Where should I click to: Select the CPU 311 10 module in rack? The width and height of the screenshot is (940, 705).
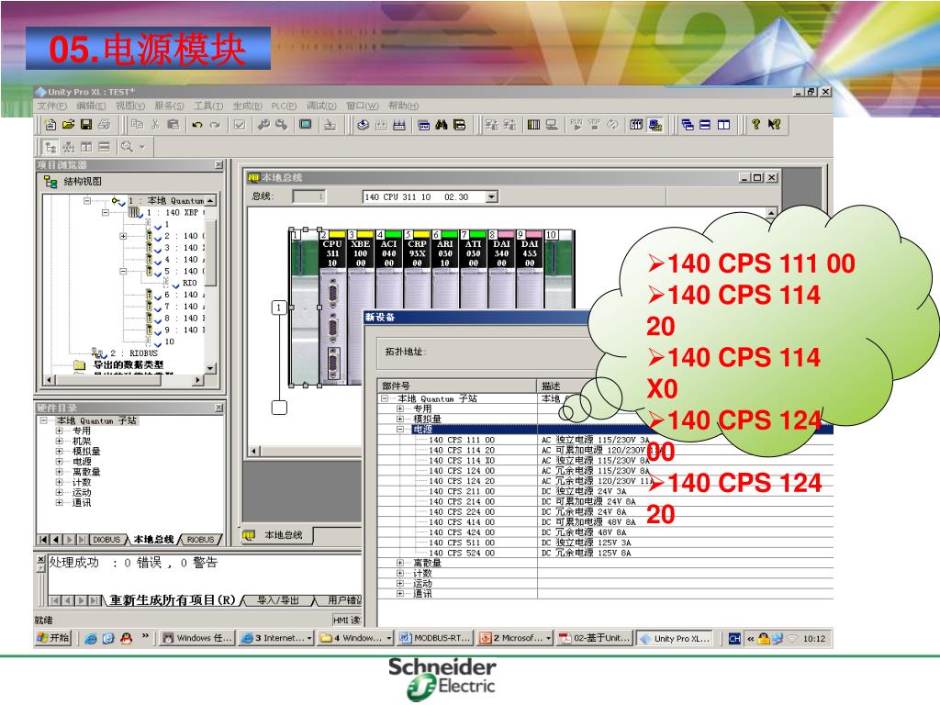(332, 306)
